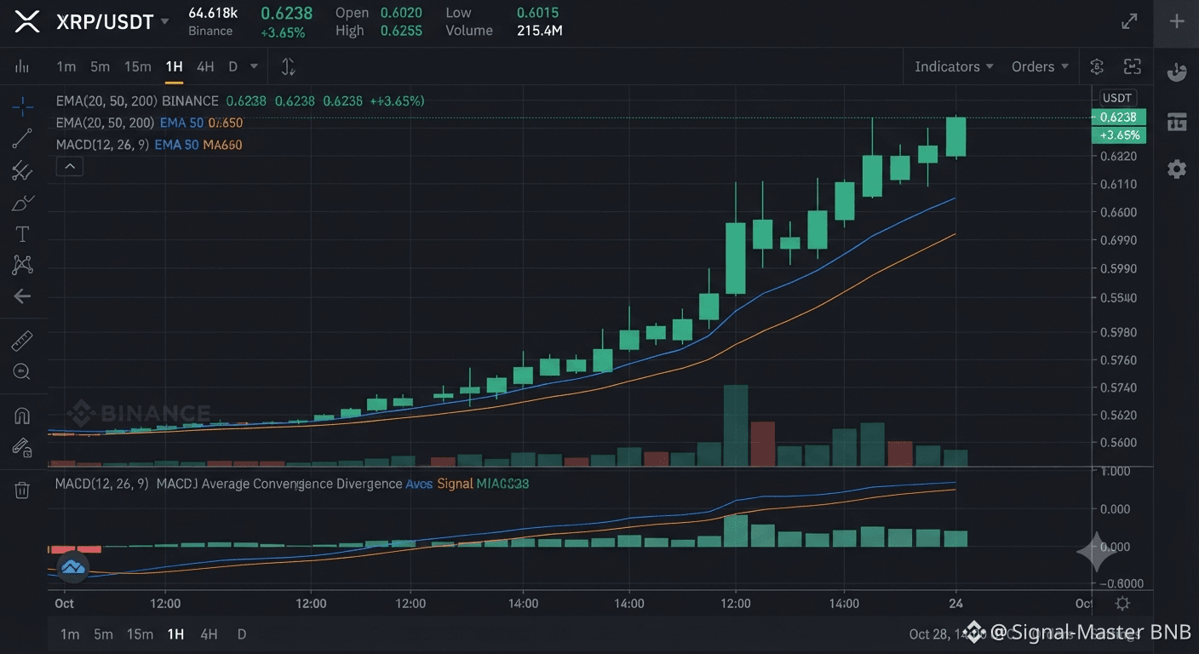Click the MACD(12, 26, 9) EMA legend row
This screenshot has width=1199, height=654.
(149, 145)
